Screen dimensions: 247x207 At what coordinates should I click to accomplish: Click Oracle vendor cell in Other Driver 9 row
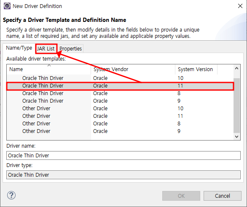coord(100,131)
